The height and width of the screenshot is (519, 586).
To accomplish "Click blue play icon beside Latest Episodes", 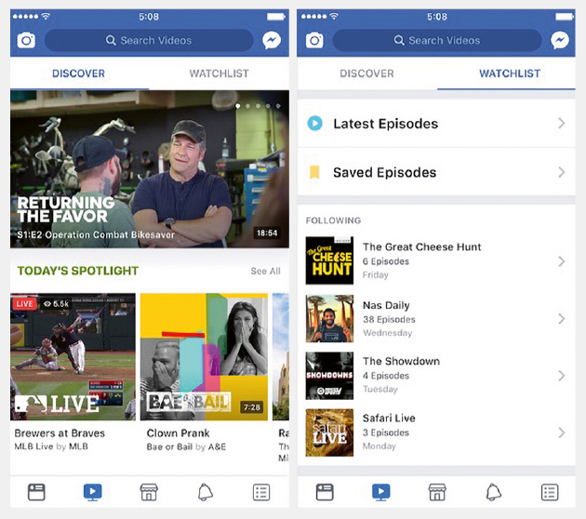I will point(314,124).
